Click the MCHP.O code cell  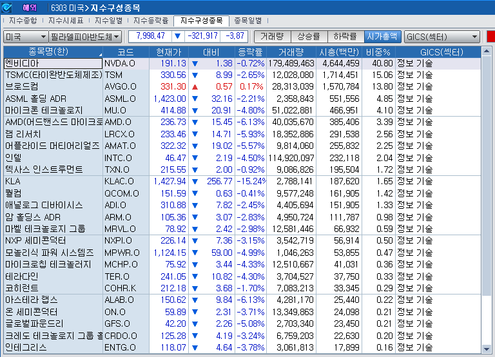(x=126, y=264)
